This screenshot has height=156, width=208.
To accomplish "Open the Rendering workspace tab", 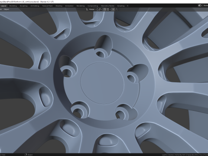I will 81,6.
